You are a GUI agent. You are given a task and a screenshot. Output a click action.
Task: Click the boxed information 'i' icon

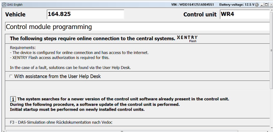pos(13,99)
